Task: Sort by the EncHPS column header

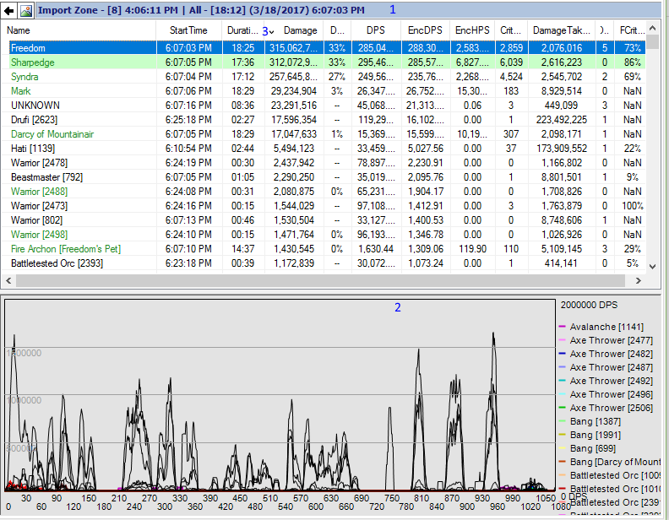Action: (x=472, y=30)
